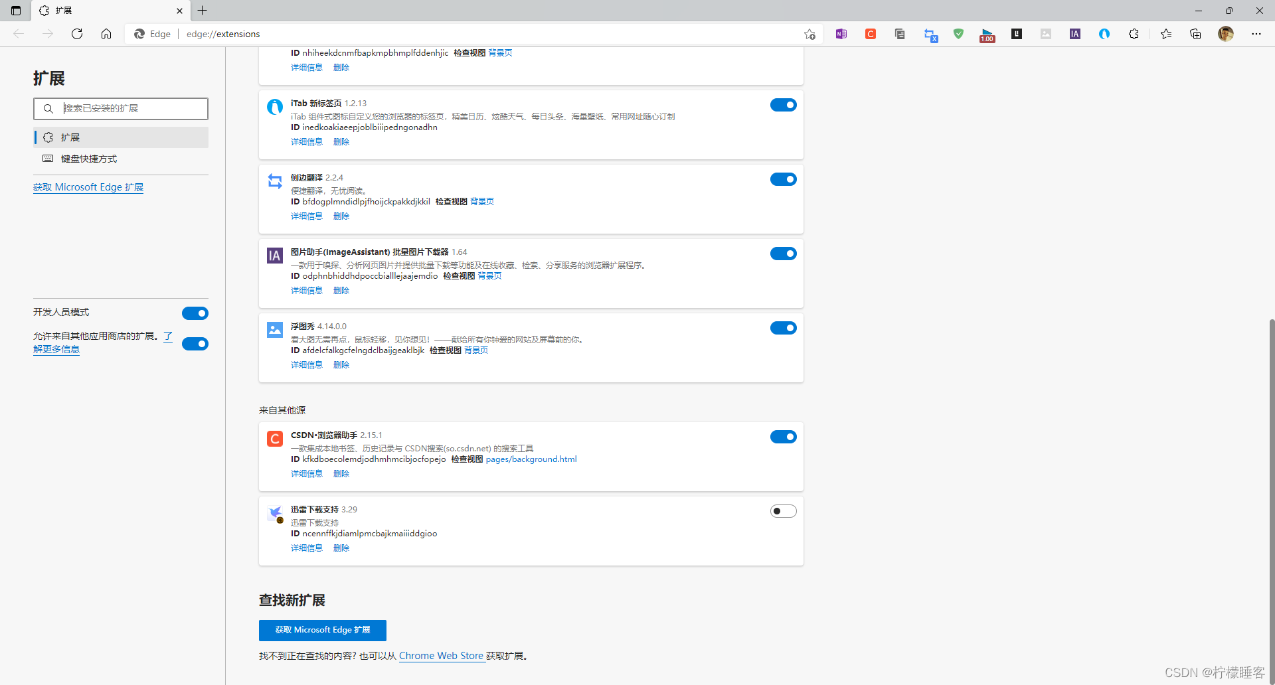
Task: Open the Favorites star-list icon
Action: [x=1166, y=34]
